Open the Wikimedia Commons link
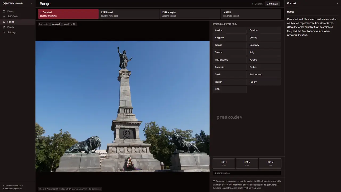This screenshot has width=341, height=192. tap(91, 189)
